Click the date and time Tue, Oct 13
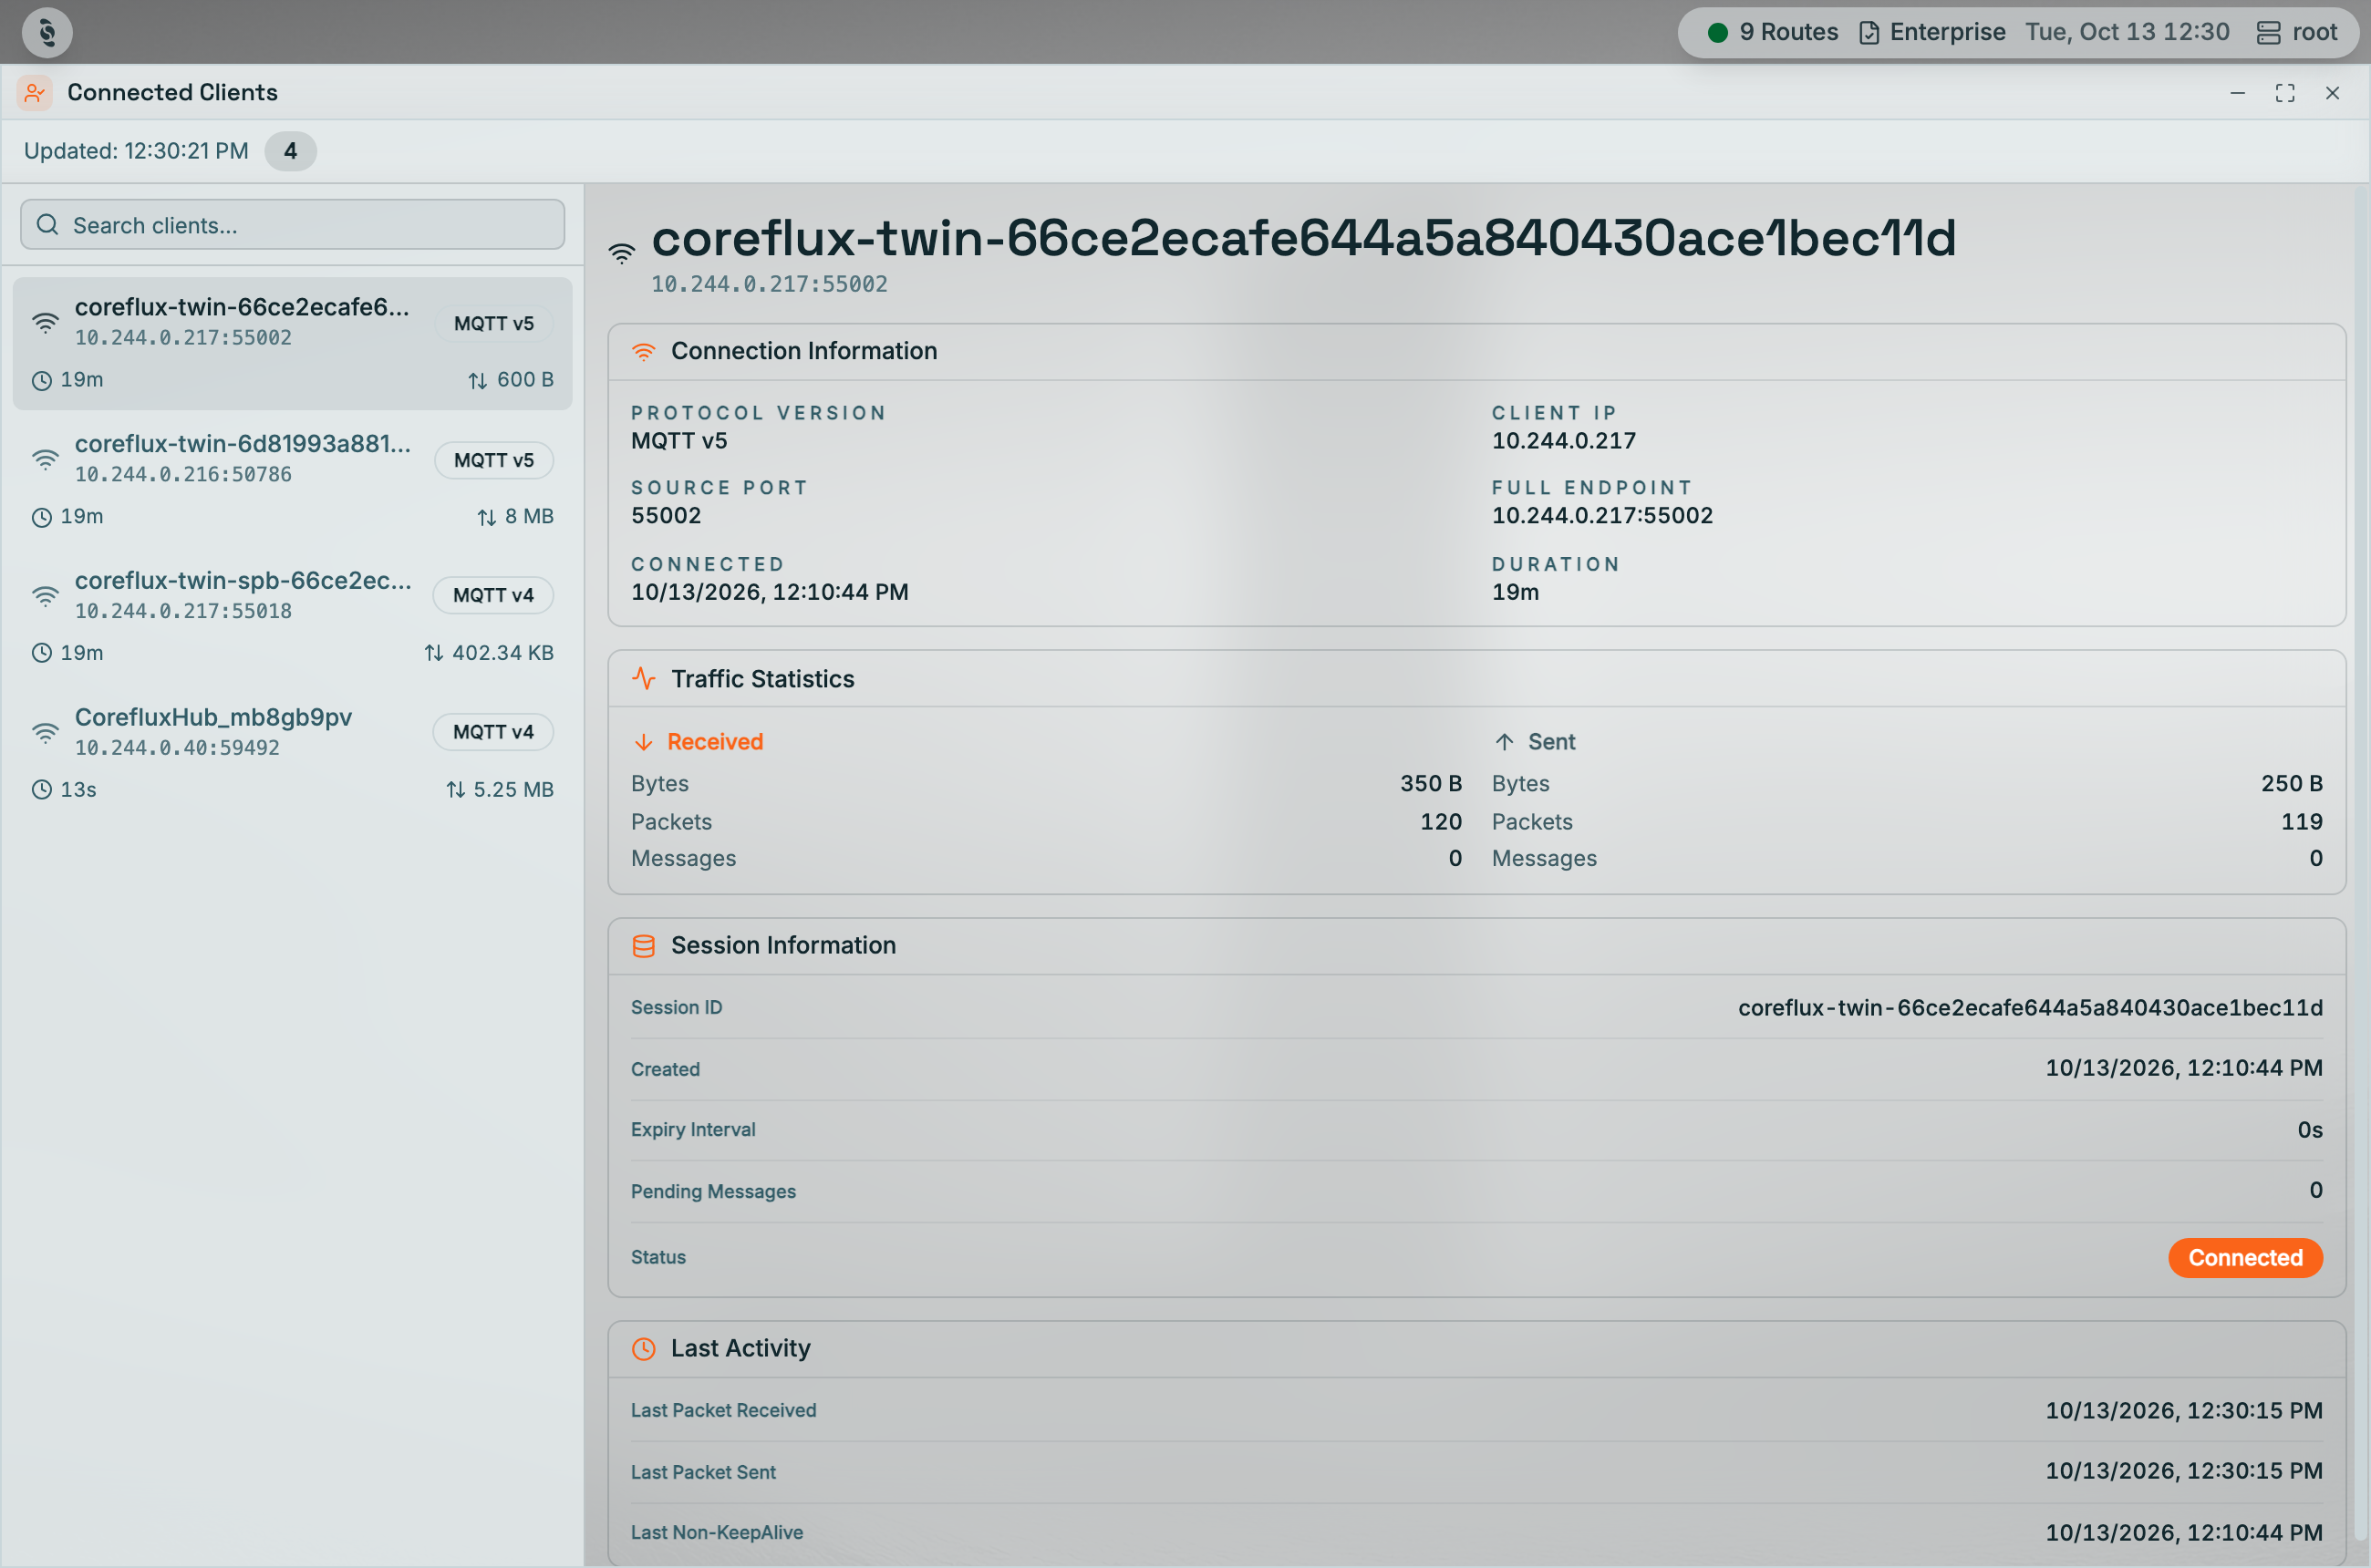Image resolution: width=2371 pixels, height=1568 pixels. [2127, 32]
